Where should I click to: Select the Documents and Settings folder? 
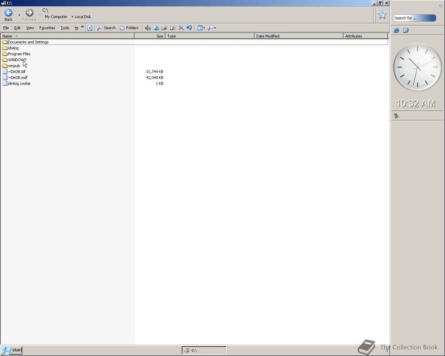click(28, 42)
